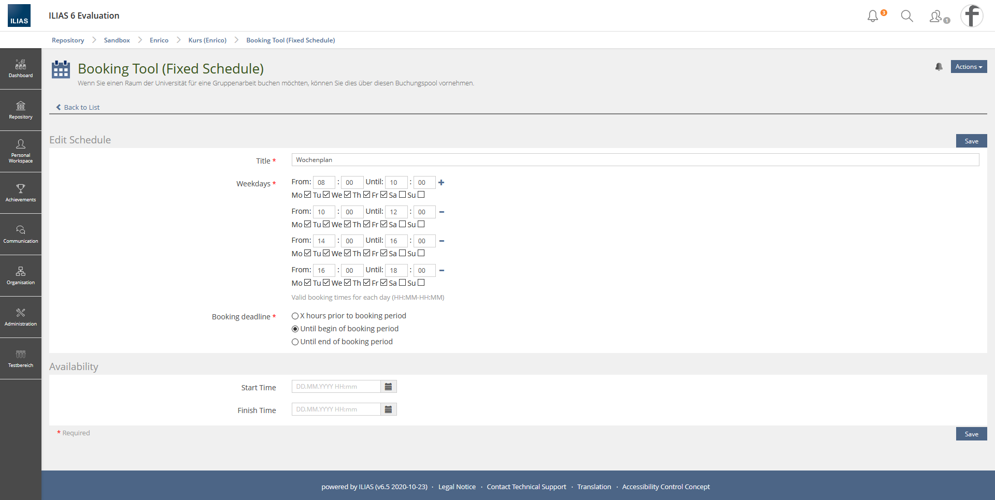The width and height of the screenshot is (995, 500).
Task: Click the search magnifier icon
Action: pyautogui.click(x=907, y=16)
